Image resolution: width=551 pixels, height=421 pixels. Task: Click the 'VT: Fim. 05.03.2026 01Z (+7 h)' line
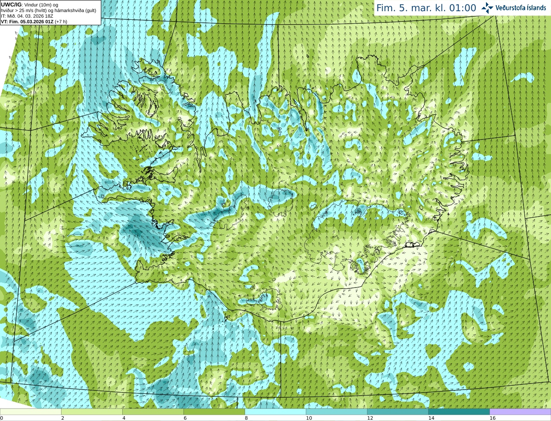pos(34,22)
